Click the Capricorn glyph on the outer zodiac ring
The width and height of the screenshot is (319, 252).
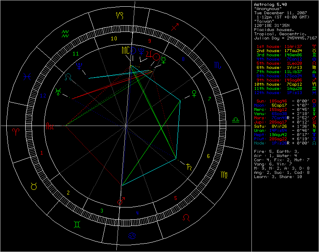coord(120,16)
